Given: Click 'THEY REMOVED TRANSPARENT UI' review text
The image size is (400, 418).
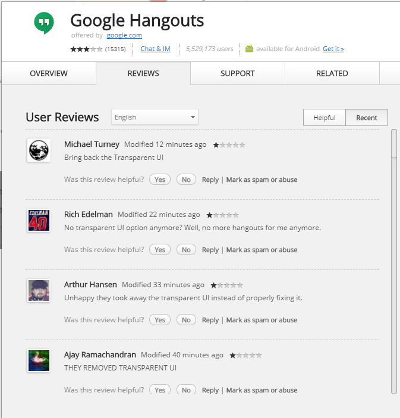Looking at the screenshot, I should coord(121,368).
